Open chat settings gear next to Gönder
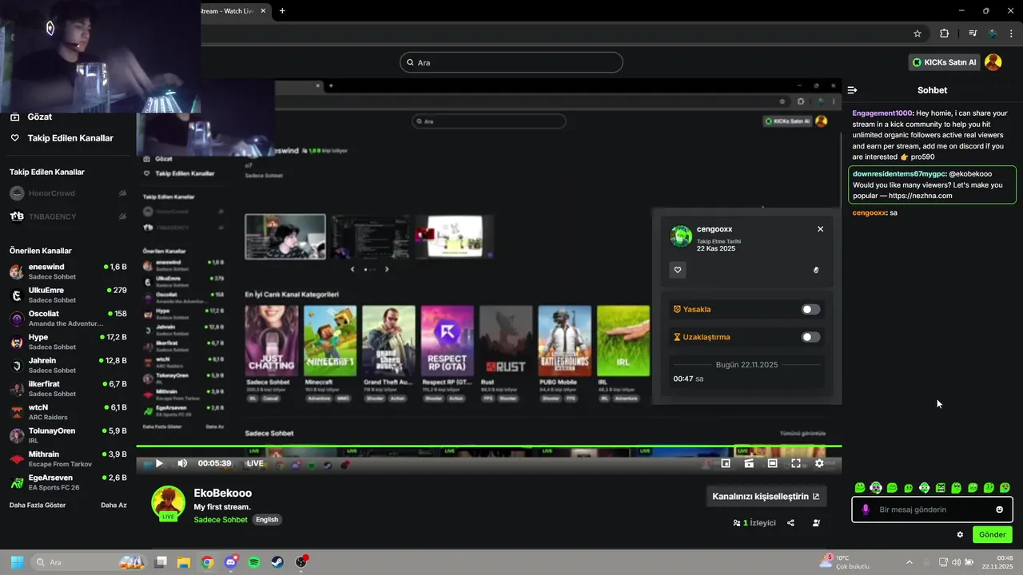This screenshot has height=575, width=1023. [960, 534]
